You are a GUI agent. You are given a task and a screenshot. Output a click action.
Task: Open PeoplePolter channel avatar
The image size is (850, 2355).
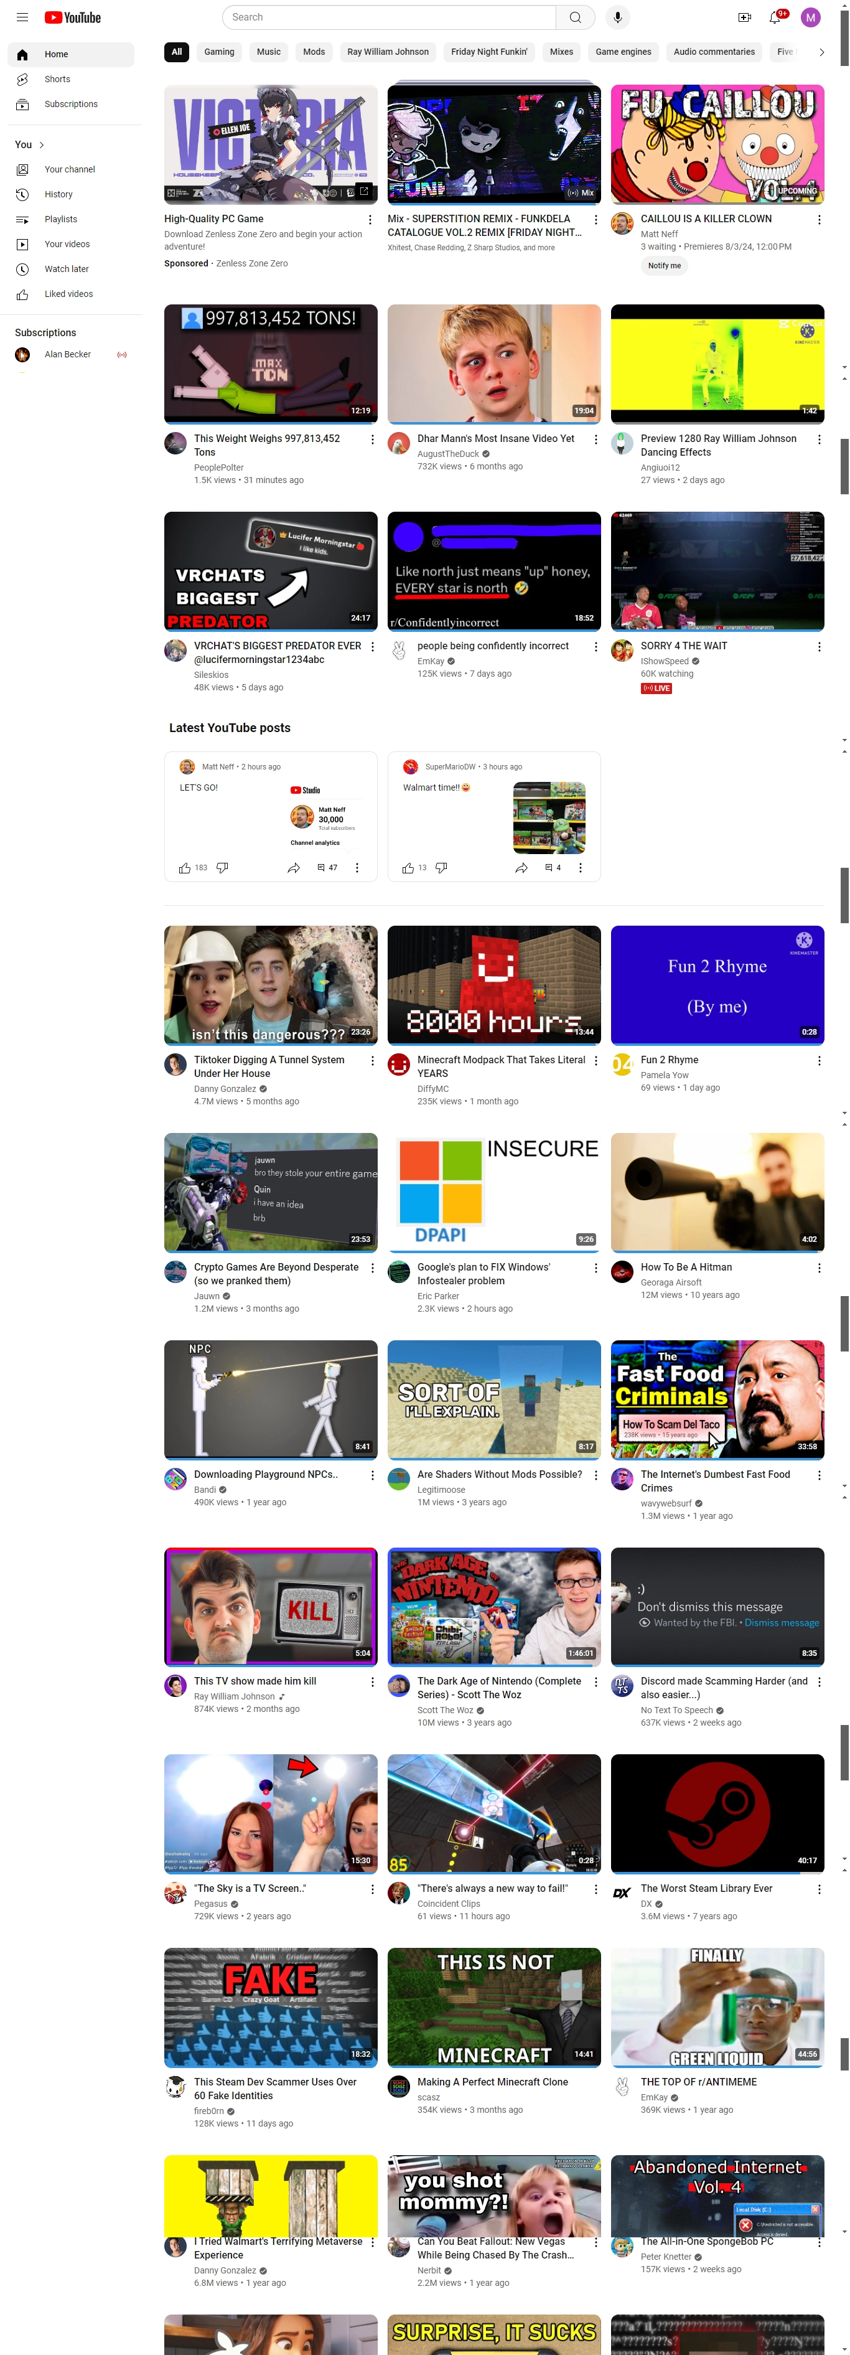[175, 443]
